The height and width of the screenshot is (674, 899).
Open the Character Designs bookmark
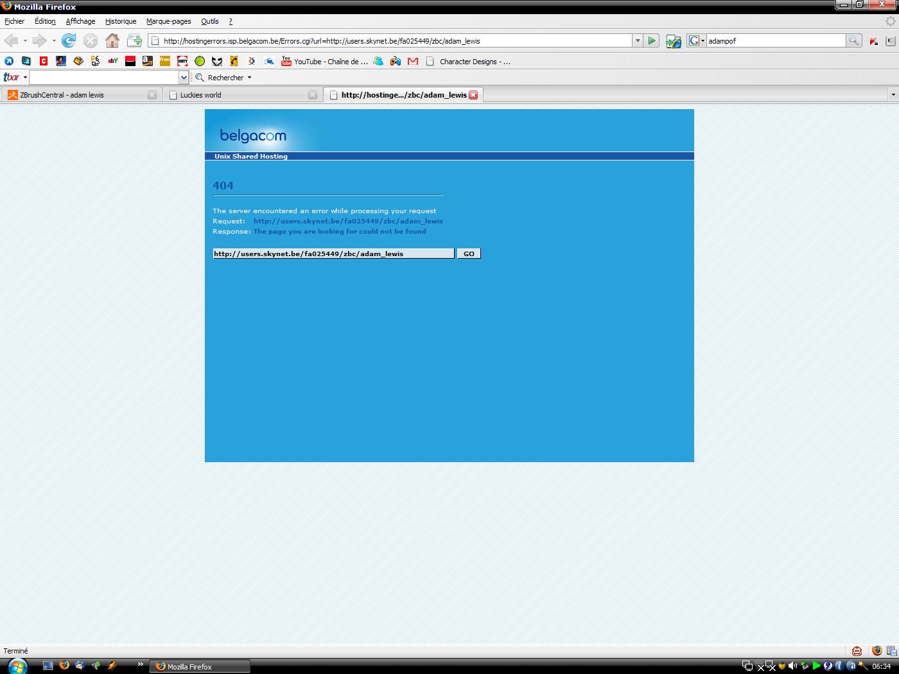pos(468,62)
